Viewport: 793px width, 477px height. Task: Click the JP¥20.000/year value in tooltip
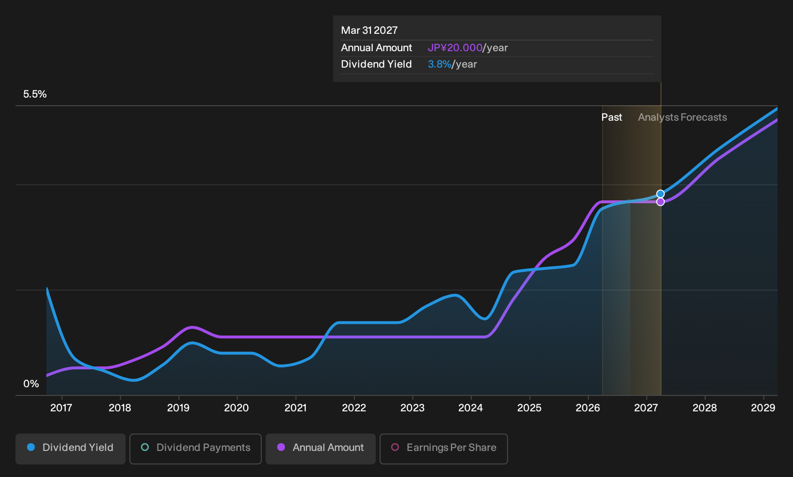tap(467, 48)
